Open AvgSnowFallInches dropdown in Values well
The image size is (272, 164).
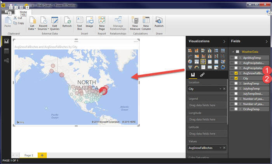tap(220, 148)
